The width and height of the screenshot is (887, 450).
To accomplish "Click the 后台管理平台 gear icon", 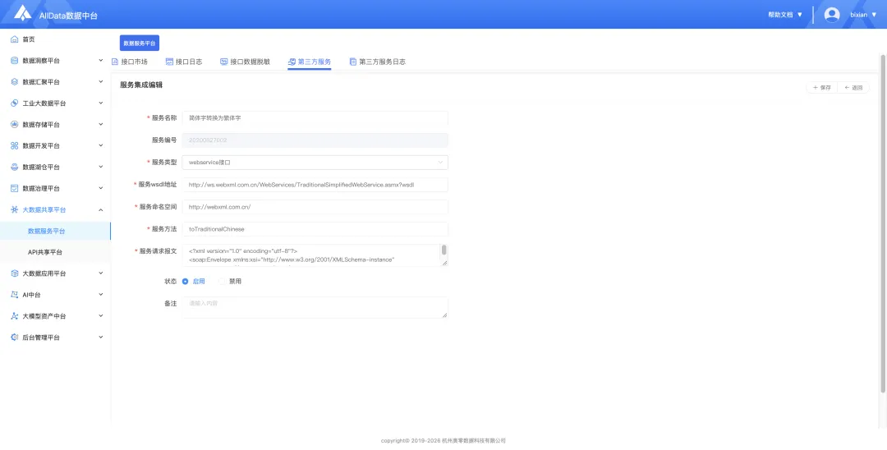I will [x=15, y=337].
